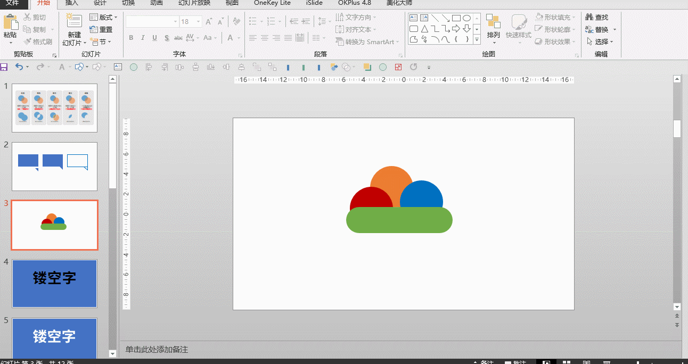
Task: Click Text Direction (文字方向) button
Action: [x=356, y=18]
